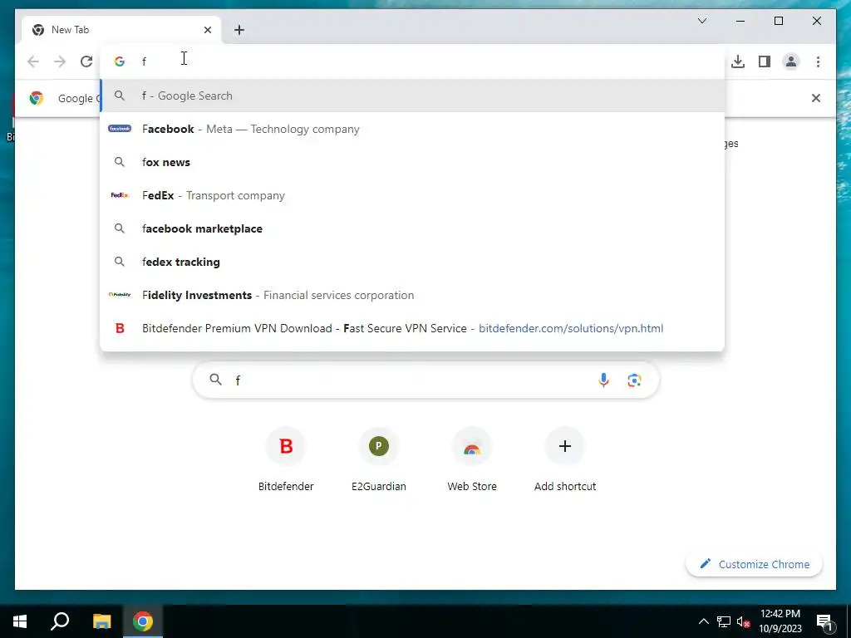Open the network status tray icon
This screenshot has width=851, height=638.
[x=724, y=621]
